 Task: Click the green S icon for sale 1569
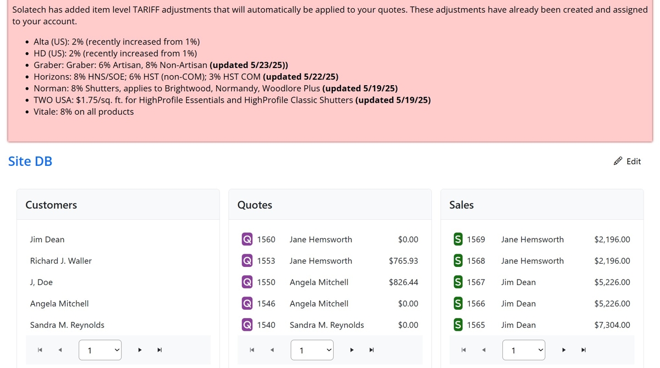tap(458, 239)
